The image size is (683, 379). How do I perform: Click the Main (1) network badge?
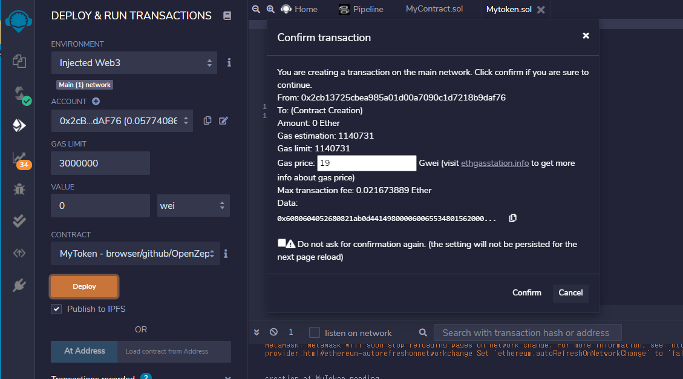click(x=85, y=85)
